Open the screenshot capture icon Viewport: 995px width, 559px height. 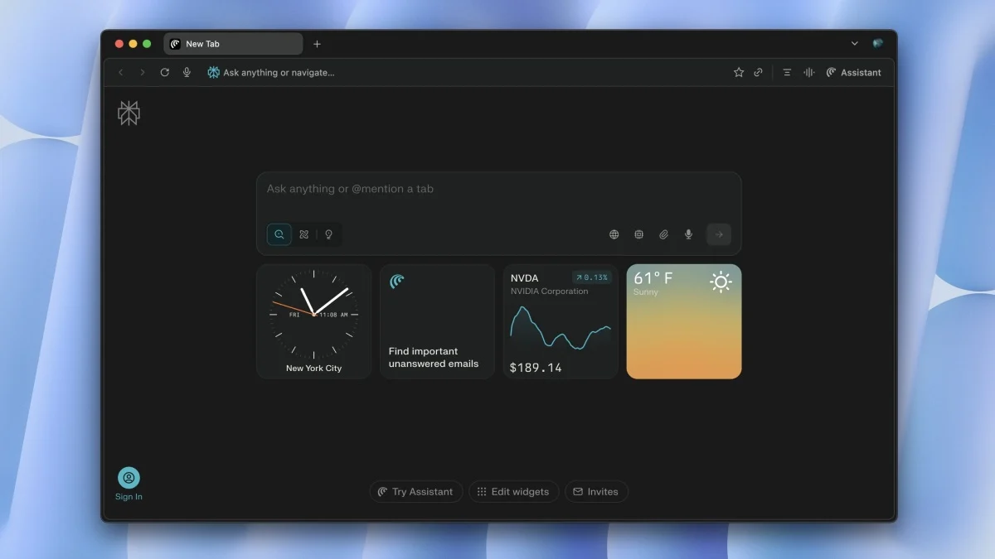click(638, 234)
